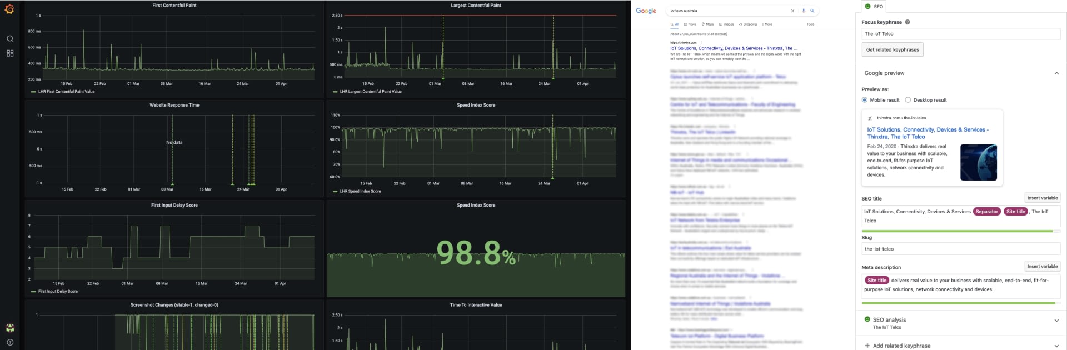Go to Google logo homepage

pyautogui.click(x=646, y=11)
